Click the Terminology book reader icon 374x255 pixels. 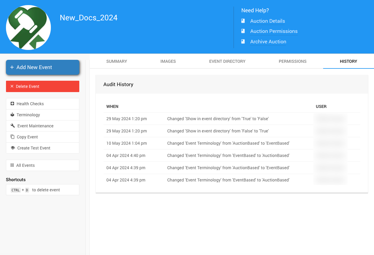pos(12,115)
